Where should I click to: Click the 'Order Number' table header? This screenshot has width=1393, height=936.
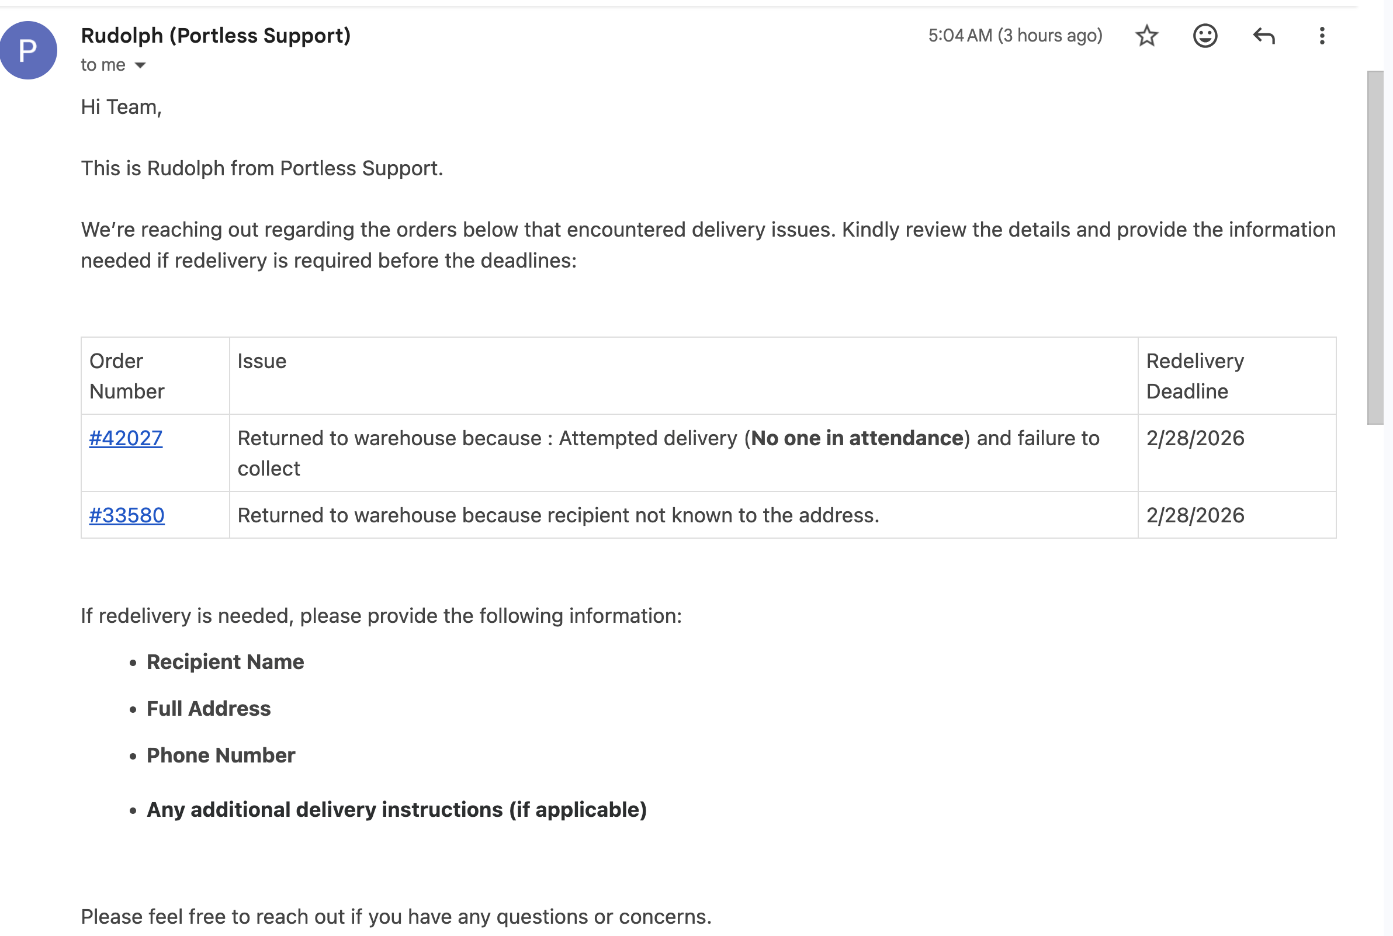155,376
